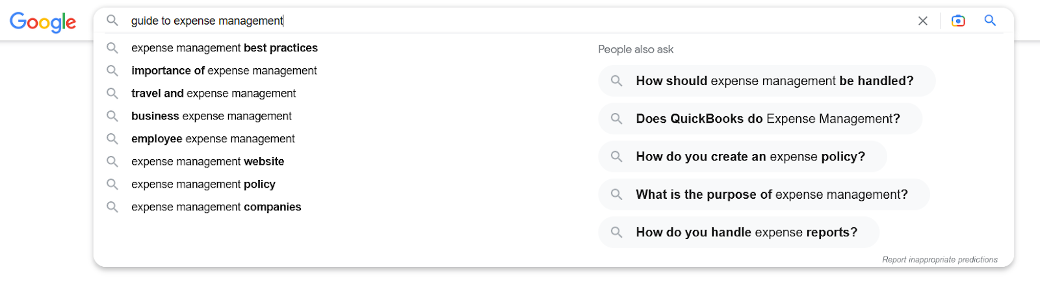Choose 'expense management companies' suggestion
Screen dimensions: 1040x289
click(216, 207)
